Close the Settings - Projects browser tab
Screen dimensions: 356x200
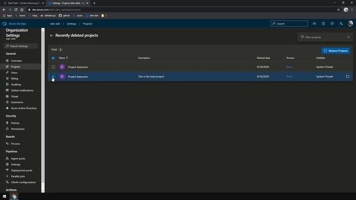pos(87,3)
